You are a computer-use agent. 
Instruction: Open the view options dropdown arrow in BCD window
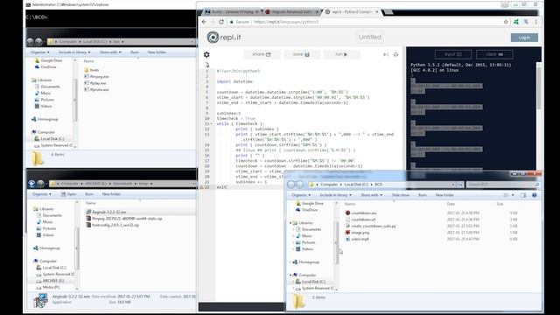[513, 195]
